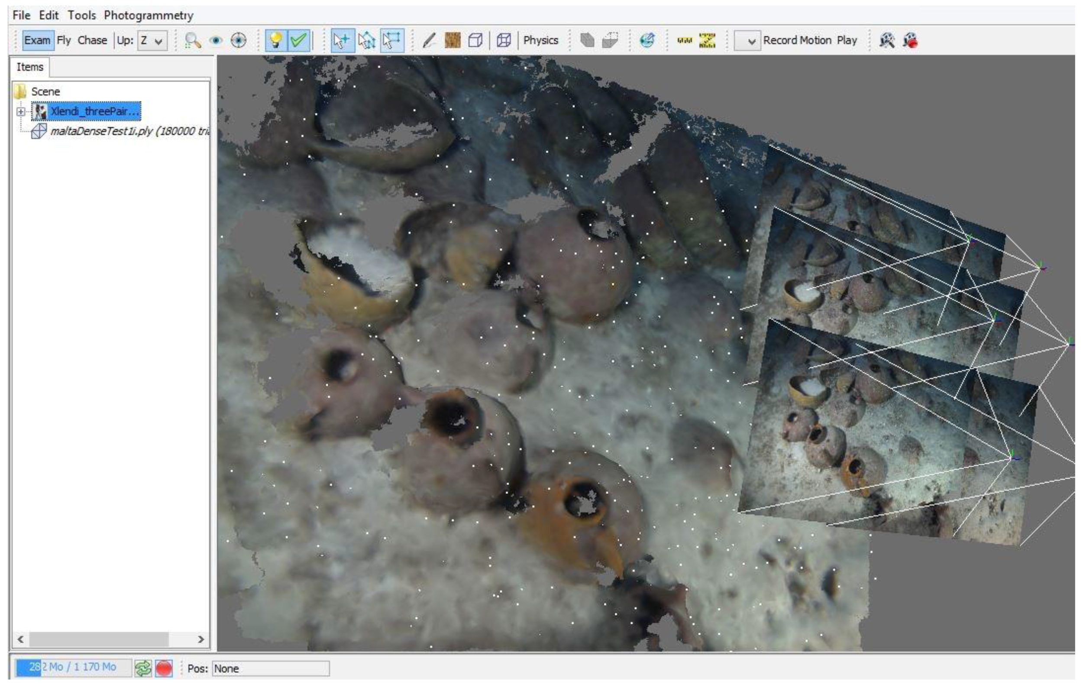
Task: Toggle the green checkmark button
Action: [x=299, y=40]
